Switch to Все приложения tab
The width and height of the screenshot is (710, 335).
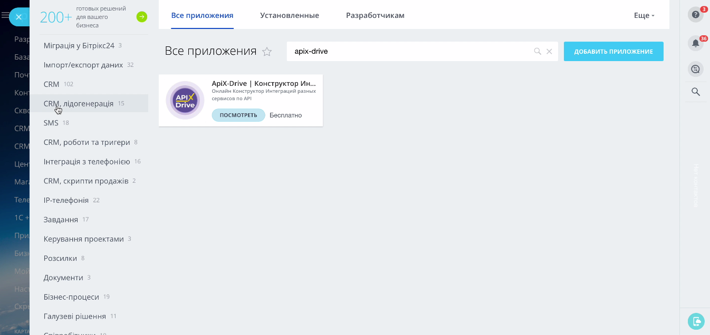tap(203, 15)
